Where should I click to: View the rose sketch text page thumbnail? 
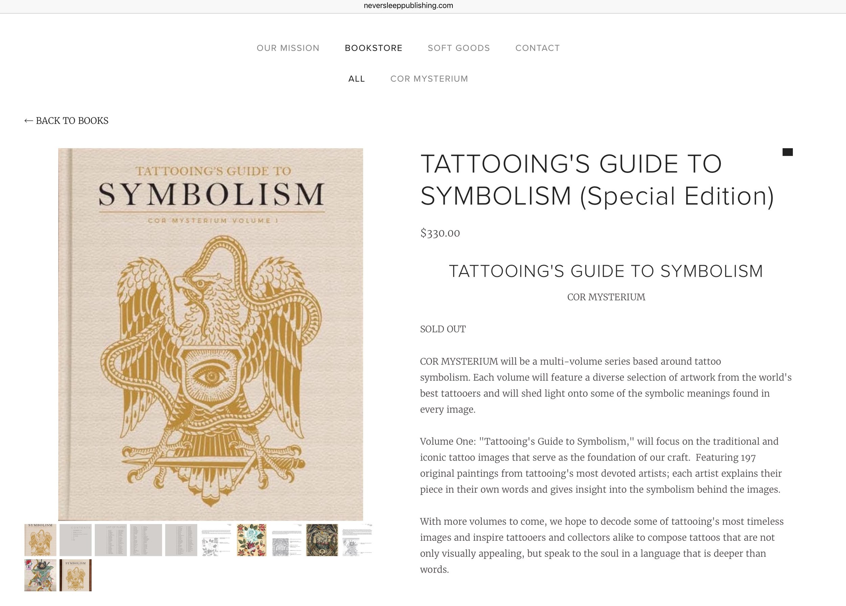(x=216, y=540)
